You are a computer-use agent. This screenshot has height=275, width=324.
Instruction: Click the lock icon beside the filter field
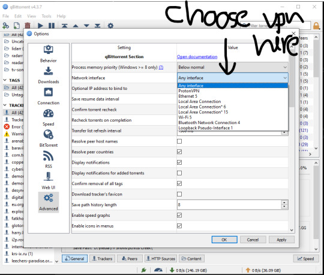316,26
